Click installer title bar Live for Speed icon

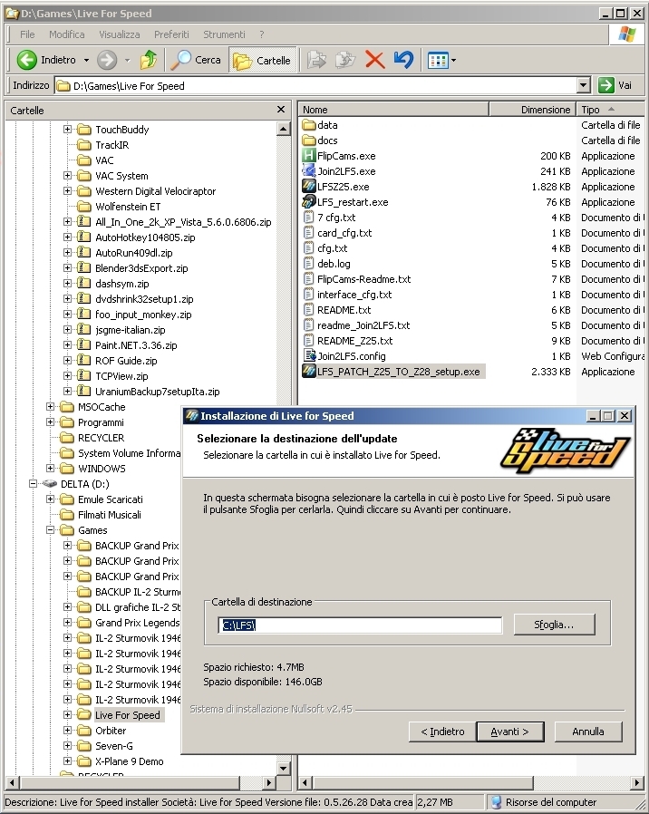[x=192, y=415]
